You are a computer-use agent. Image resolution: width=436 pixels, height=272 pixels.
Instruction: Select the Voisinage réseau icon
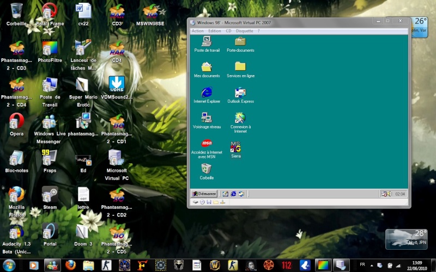pyautogui.click(x=207, y=121)
